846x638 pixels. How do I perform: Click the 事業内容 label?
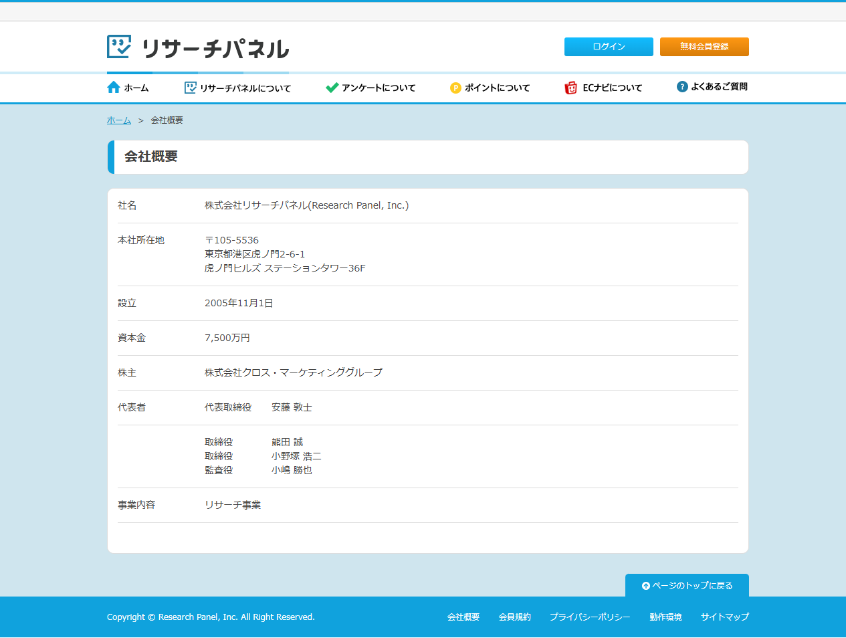pos(136,505)
